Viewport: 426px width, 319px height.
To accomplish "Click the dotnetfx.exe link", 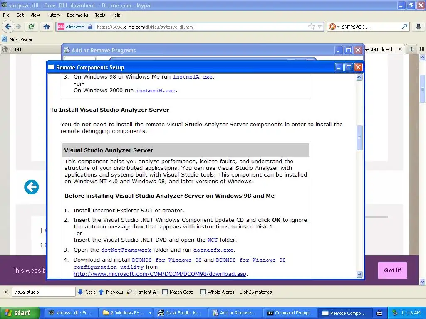I will tap(213, 250).
